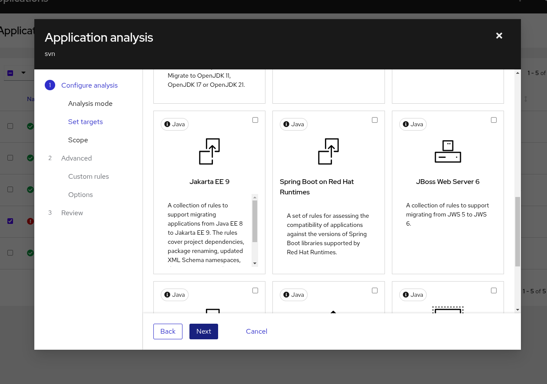The height and width of the screenshot is (384, 547).
Task: Go to the Analysis mode step
Action: point(90,104)
